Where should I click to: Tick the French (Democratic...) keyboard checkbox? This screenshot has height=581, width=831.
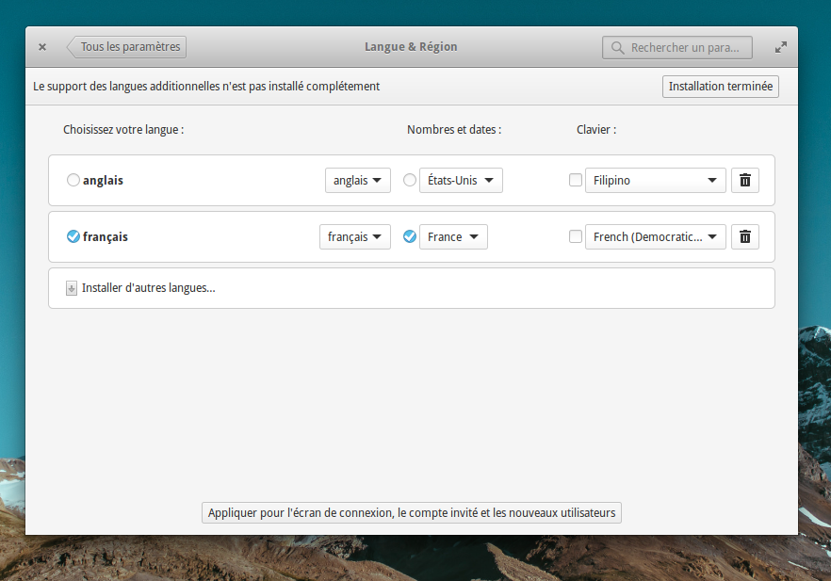tap(576, 236)
